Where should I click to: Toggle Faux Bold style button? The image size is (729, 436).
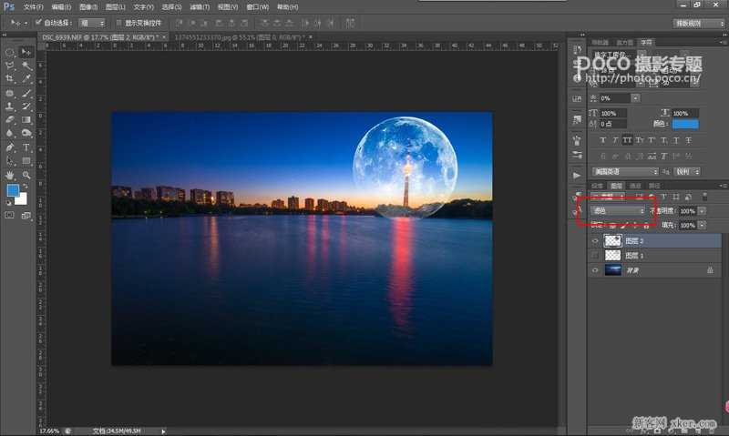click(x=603, y=140)
